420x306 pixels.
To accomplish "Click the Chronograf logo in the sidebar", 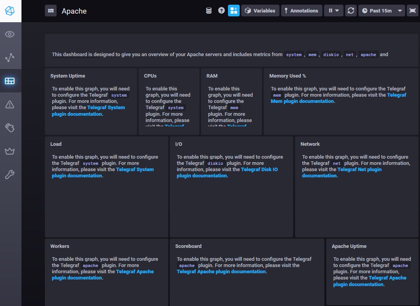I will (10, 11).
